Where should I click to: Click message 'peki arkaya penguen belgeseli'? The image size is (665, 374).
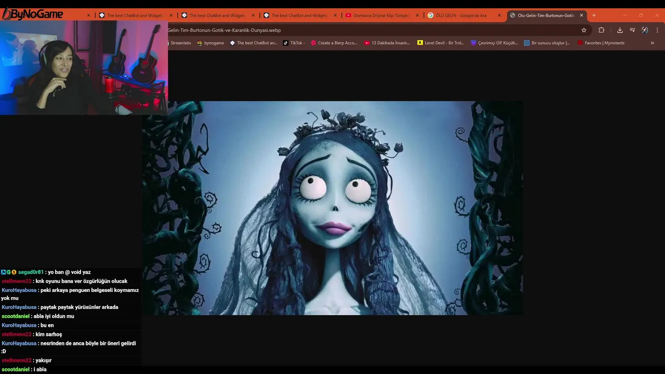pos(70,294)
